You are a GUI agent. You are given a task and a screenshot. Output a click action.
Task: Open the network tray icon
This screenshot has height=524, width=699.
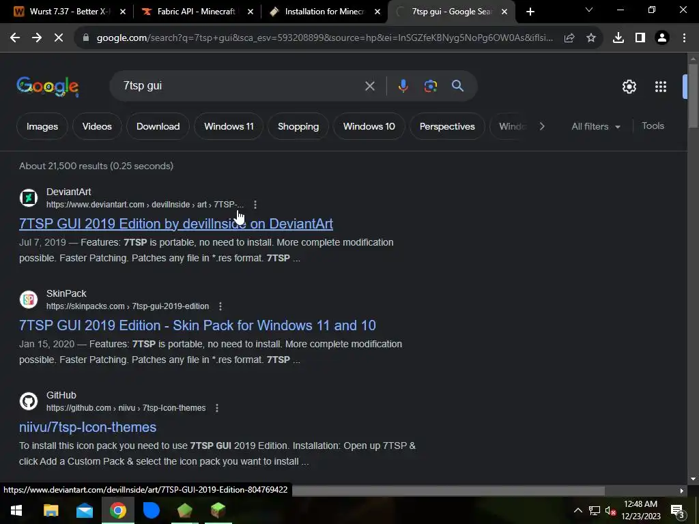point(595,510)
